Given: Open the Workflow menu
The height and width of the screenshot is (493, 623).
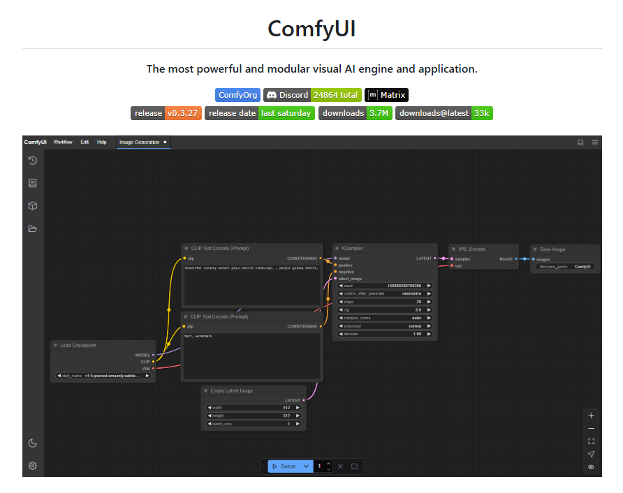Looking at the screenshot, I should point(63,142).
